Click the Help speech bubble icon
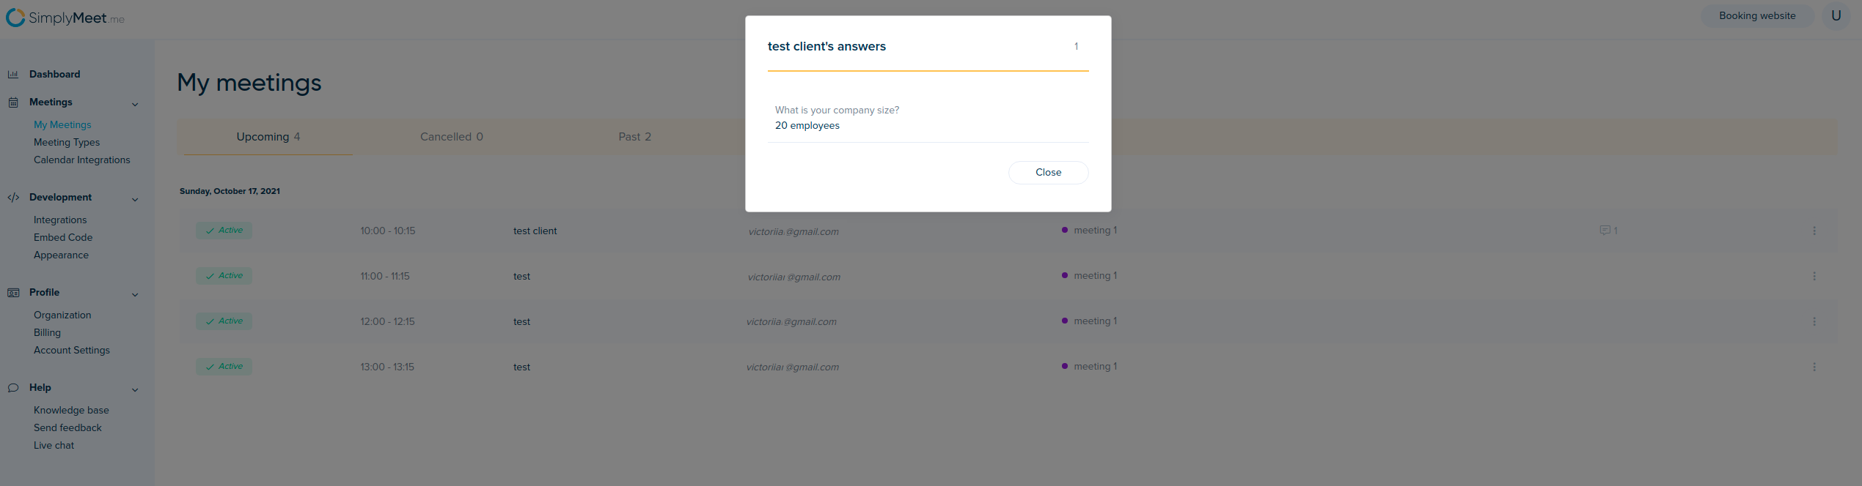This screenshot has width=1862, height=486. [13, 388]
